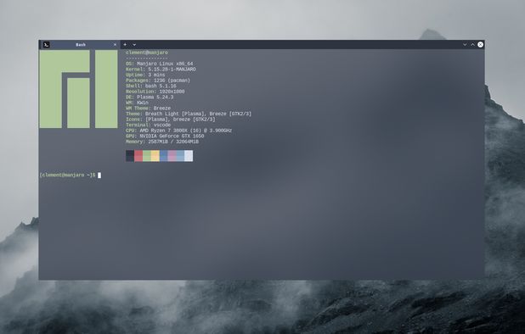Close the terminal window with the round X

(x=481, y=44)
